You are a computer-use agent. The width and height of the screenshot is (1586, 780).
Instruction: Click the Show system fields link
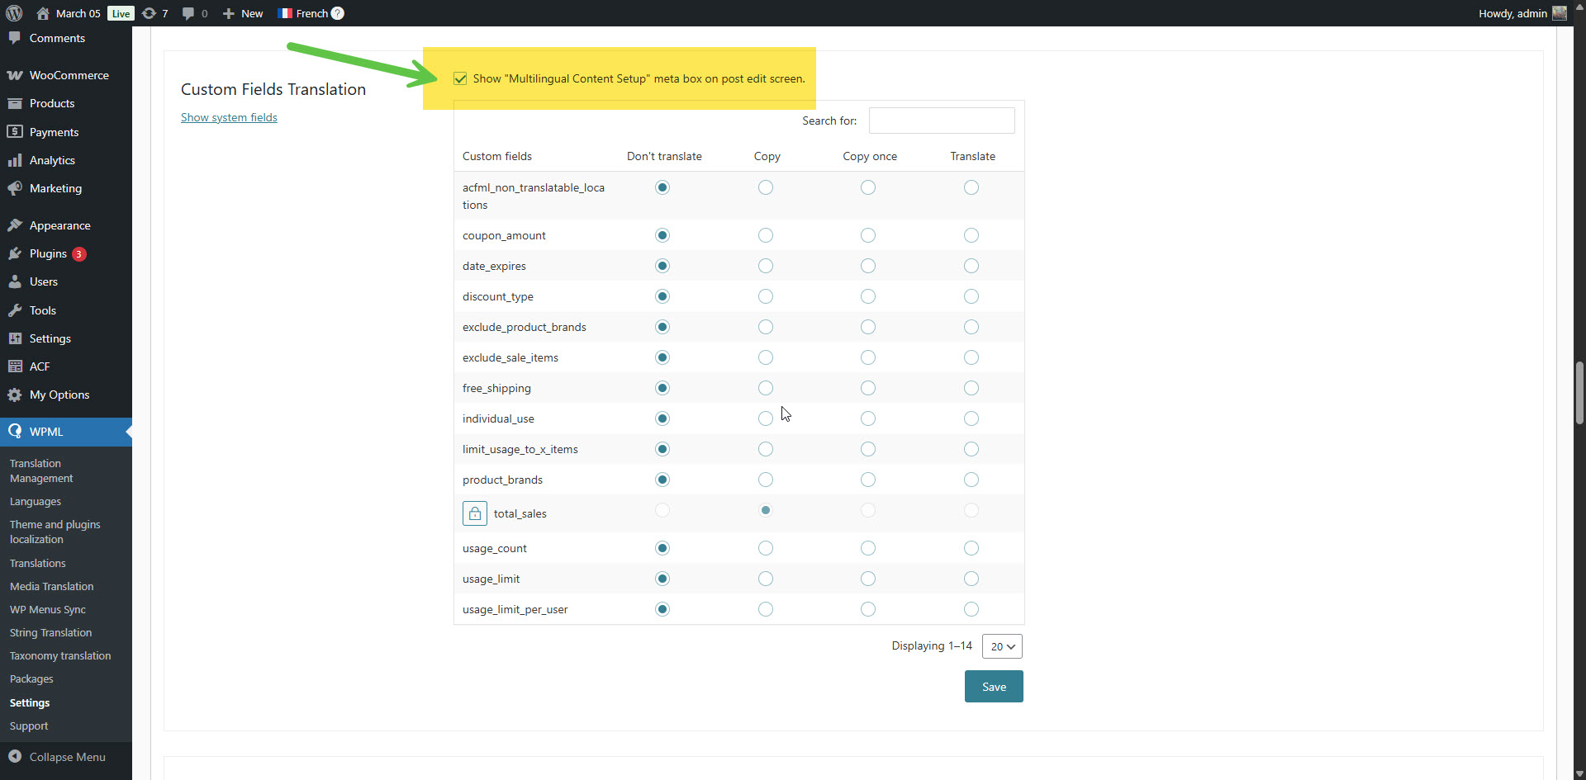click(x=229, y=117)
